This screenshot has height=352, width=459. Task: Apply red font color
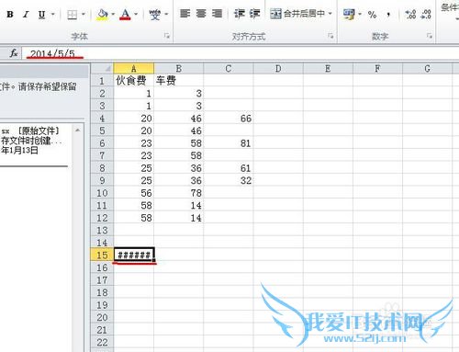pos(125,14)
